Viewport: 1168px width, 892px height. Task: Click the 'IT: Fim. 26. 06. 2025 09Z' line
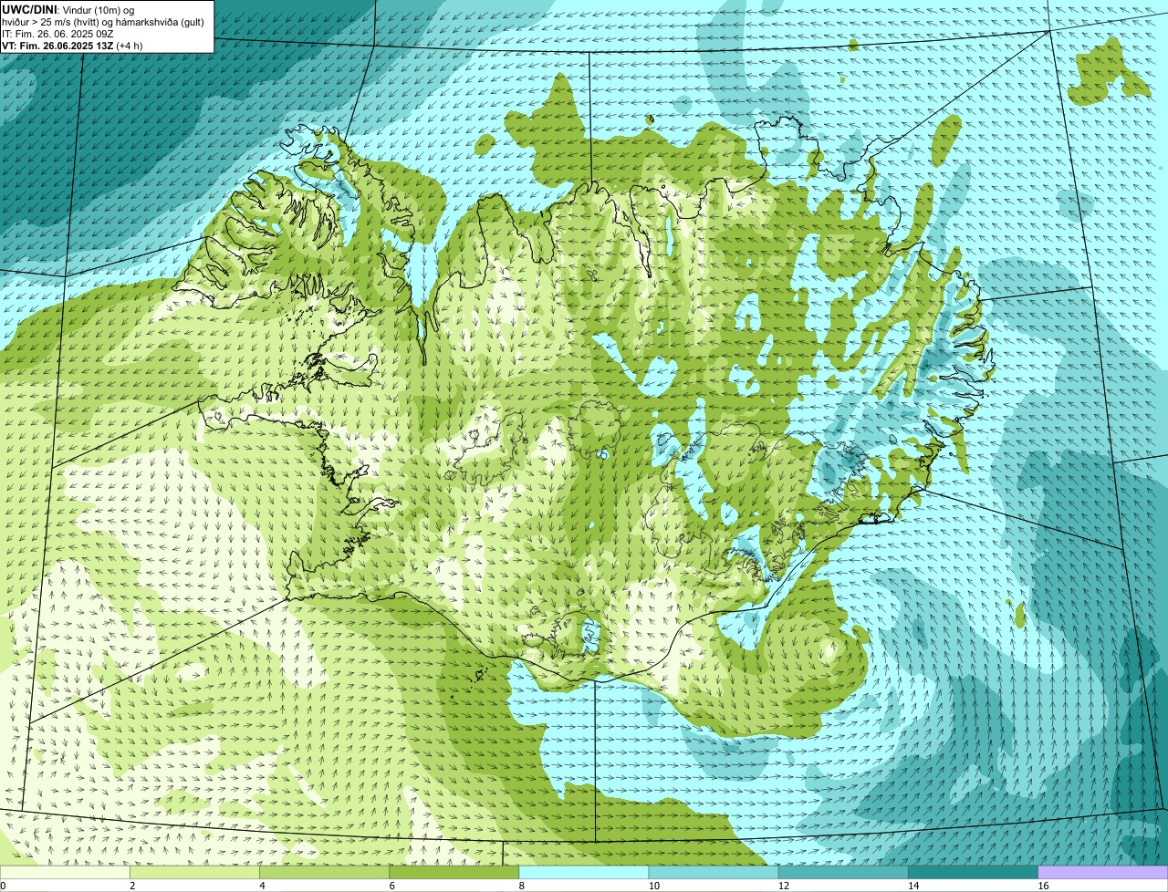click(57, 34)
